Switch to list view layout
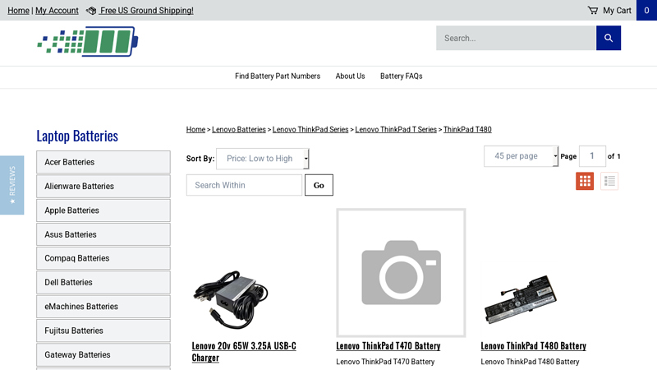Screen dimensions: 657x370 (x=609, y=181)
